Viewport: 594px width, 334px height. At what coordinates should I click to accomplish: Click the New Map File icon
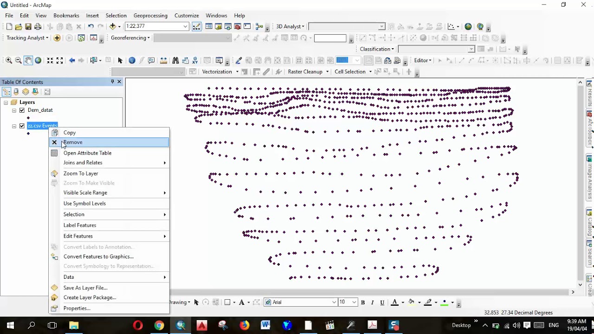click(9, 26)
